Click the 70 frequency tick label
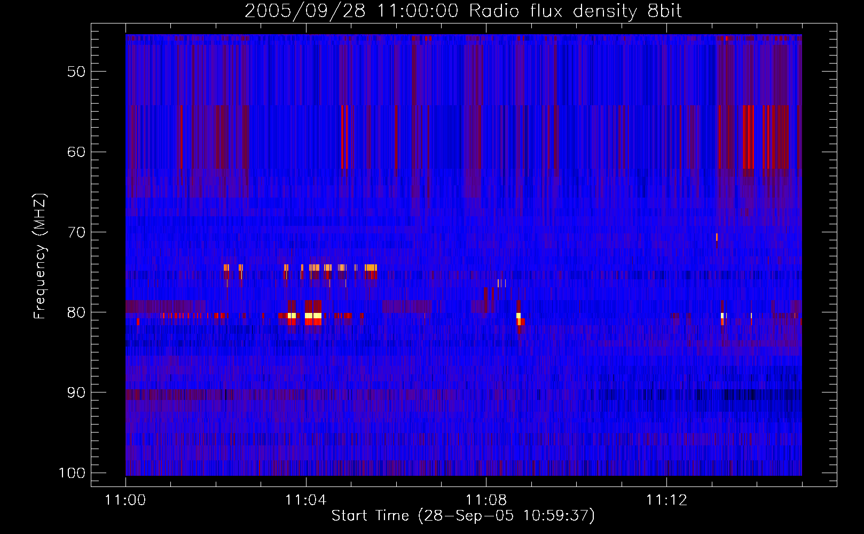Screen dimensions: 864x534 (76, 232)
